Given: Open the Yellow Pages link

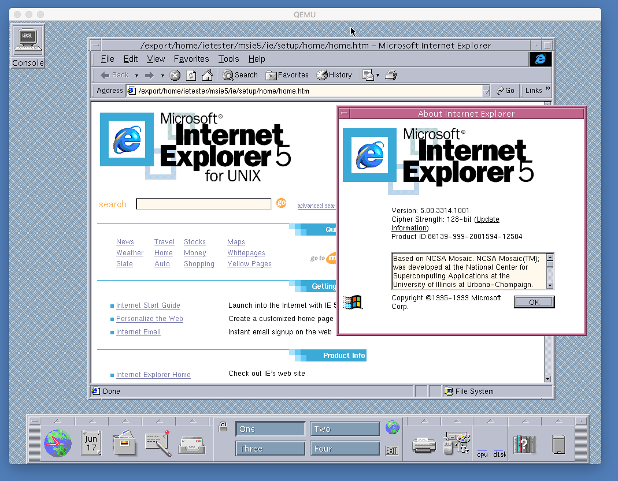Looking at the screenshot, I should tap(249, 264).
